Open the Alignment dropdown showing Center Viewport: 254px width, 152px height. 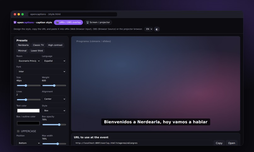pyautogui.click(x=54, y=99)
